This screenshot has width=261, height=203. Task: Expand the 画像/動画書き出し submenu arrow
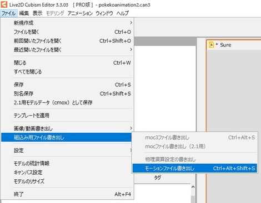tap(131, 128)
